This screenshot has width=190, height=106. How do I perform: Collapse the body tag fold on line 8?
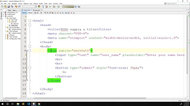[30, 46]
